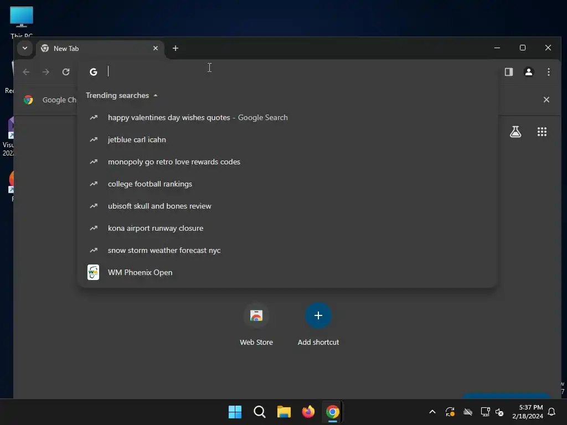Click the muted volume tray icon
567x425 pixels.
pyautogui.click(x=499, y=412)
